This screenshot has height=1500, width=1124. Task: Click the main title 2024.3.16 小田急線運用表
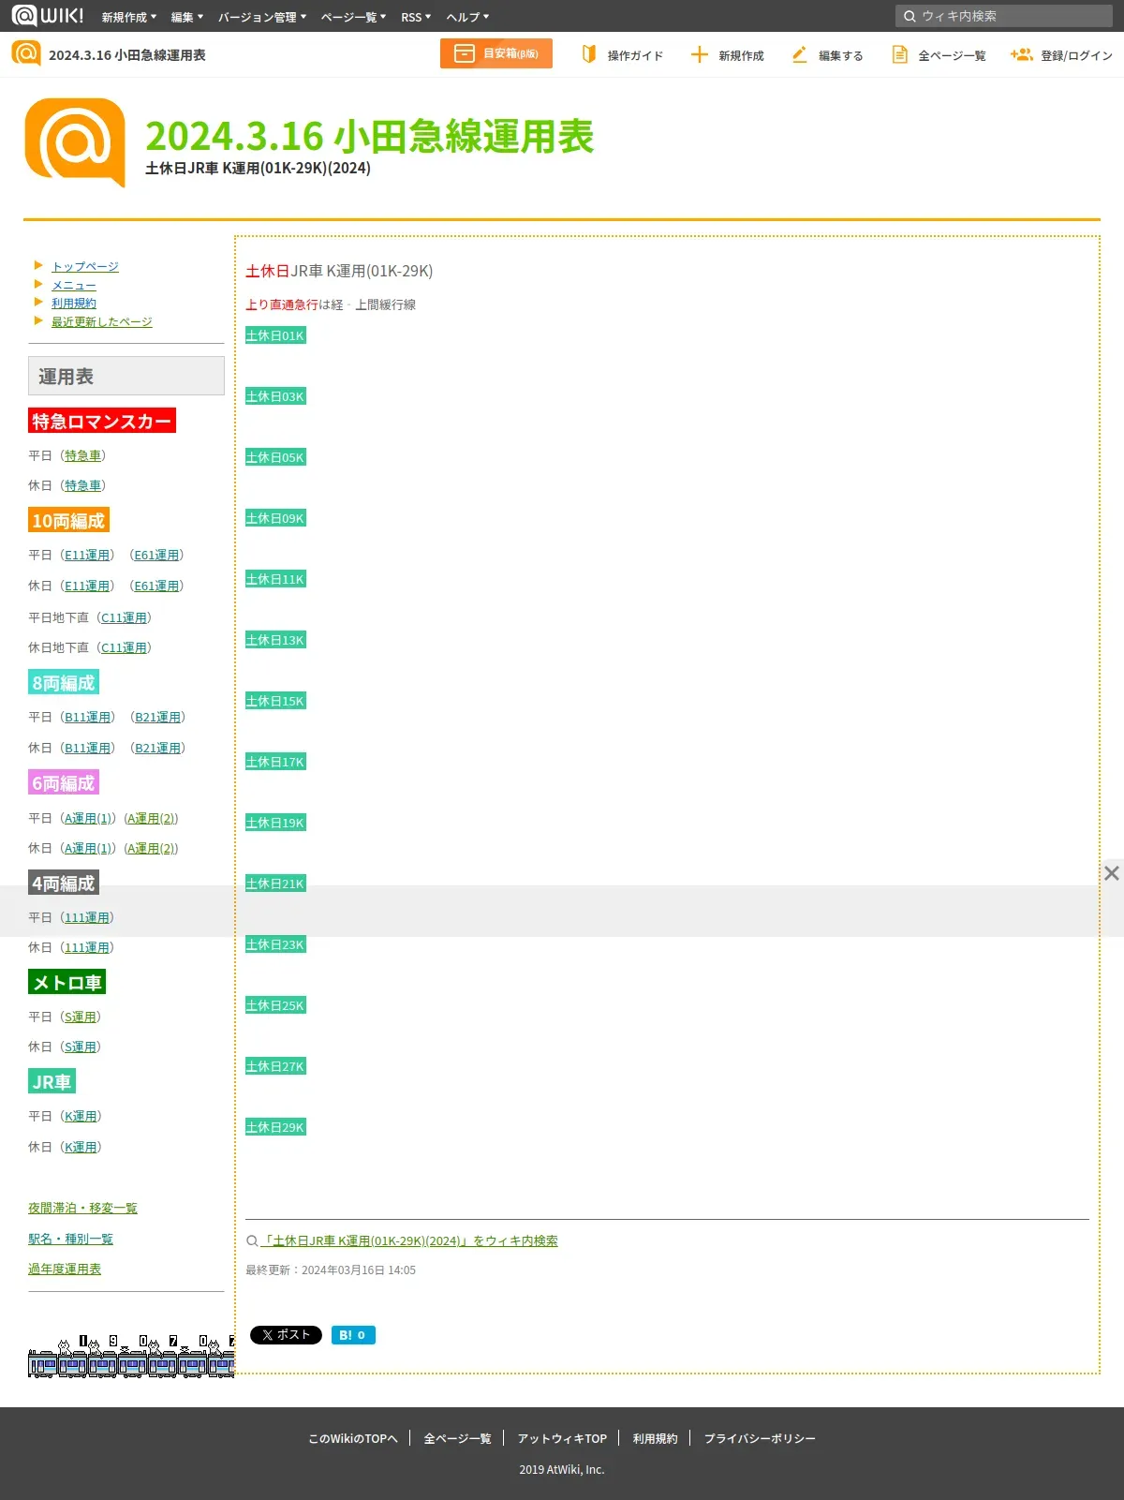tap(370, 136)
